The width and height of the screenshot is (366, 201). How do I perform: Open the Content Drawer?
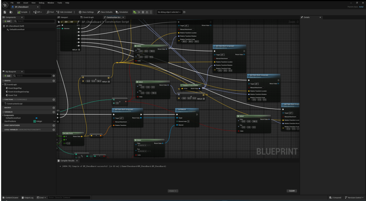tap(11, 197)
